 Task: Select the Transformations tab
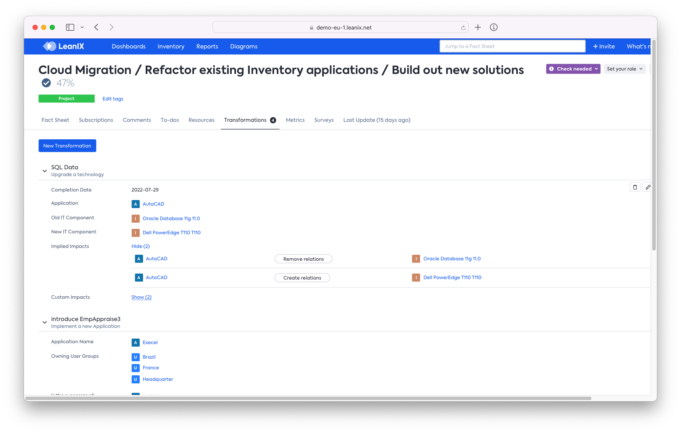[250, 120]
